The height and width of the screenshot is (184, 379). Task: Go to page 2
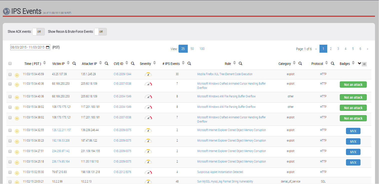(x=331, y=49)
